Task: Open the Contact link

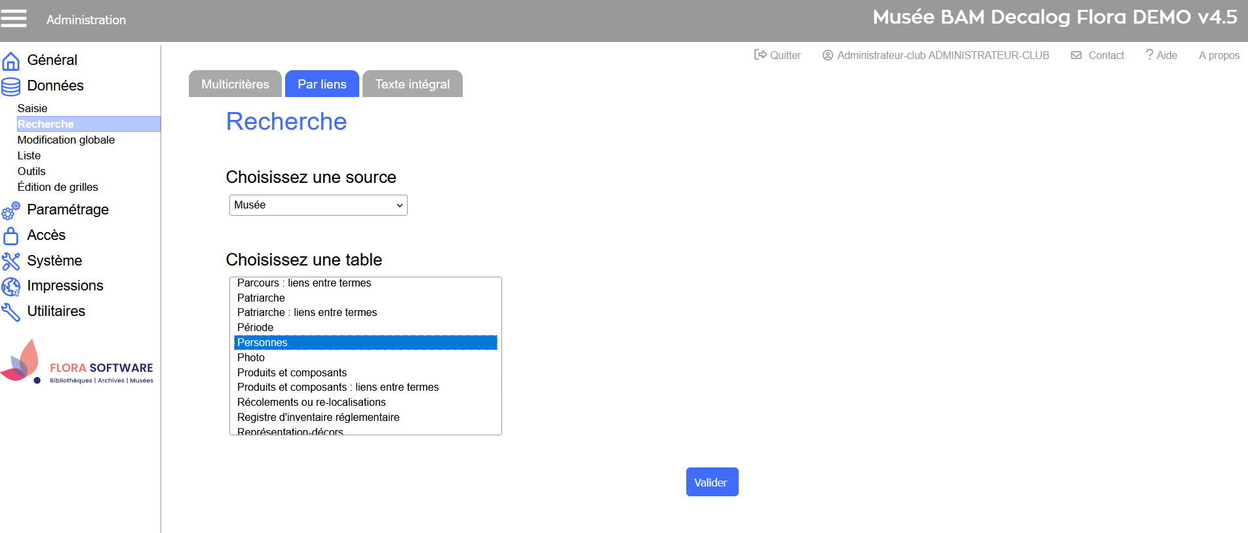Action: (1097, 56)
